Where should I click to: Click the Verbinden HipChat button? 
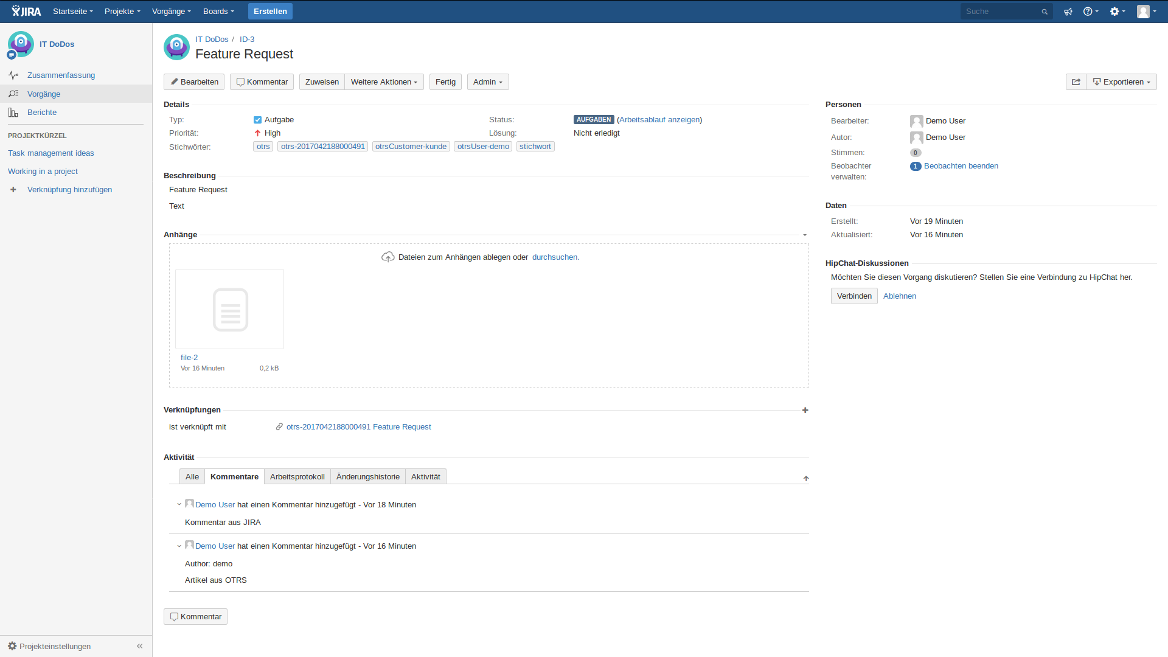(854, 296)
